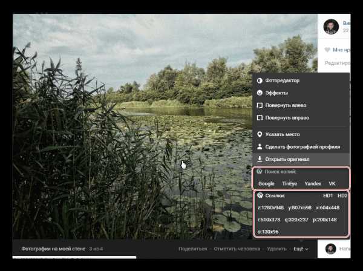
Task: Click the Повернуть влево rotate icon
Action: (x=260, y=105)
